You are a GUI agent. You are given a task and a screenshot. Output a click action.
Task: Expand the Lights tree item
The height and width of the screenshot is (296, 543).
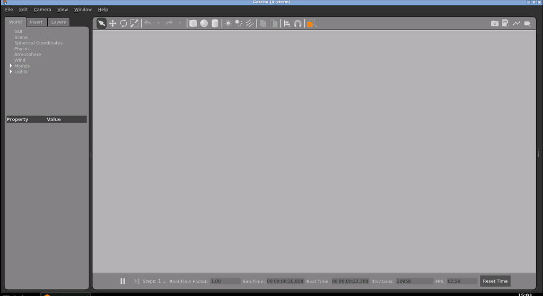click(11, 71)
